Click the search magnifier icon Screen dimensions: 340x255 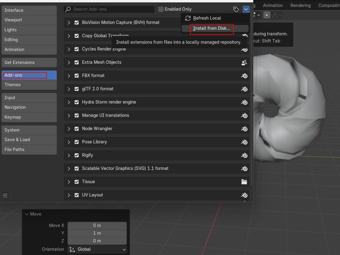click(68, 9)
